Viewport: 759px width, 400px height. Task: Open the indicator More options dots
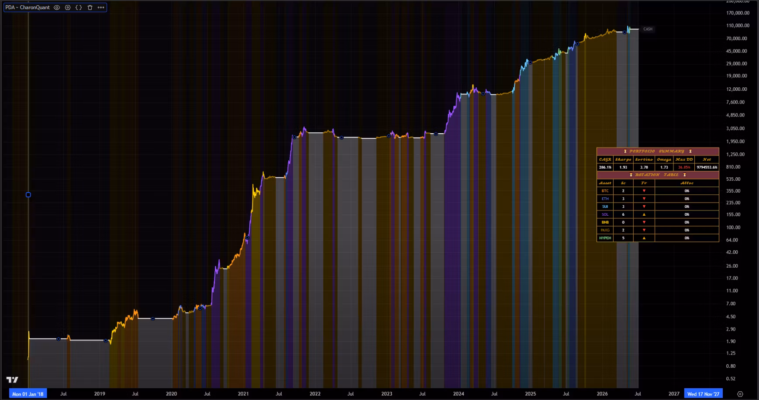pyautogui.click(x=101, y=7)
